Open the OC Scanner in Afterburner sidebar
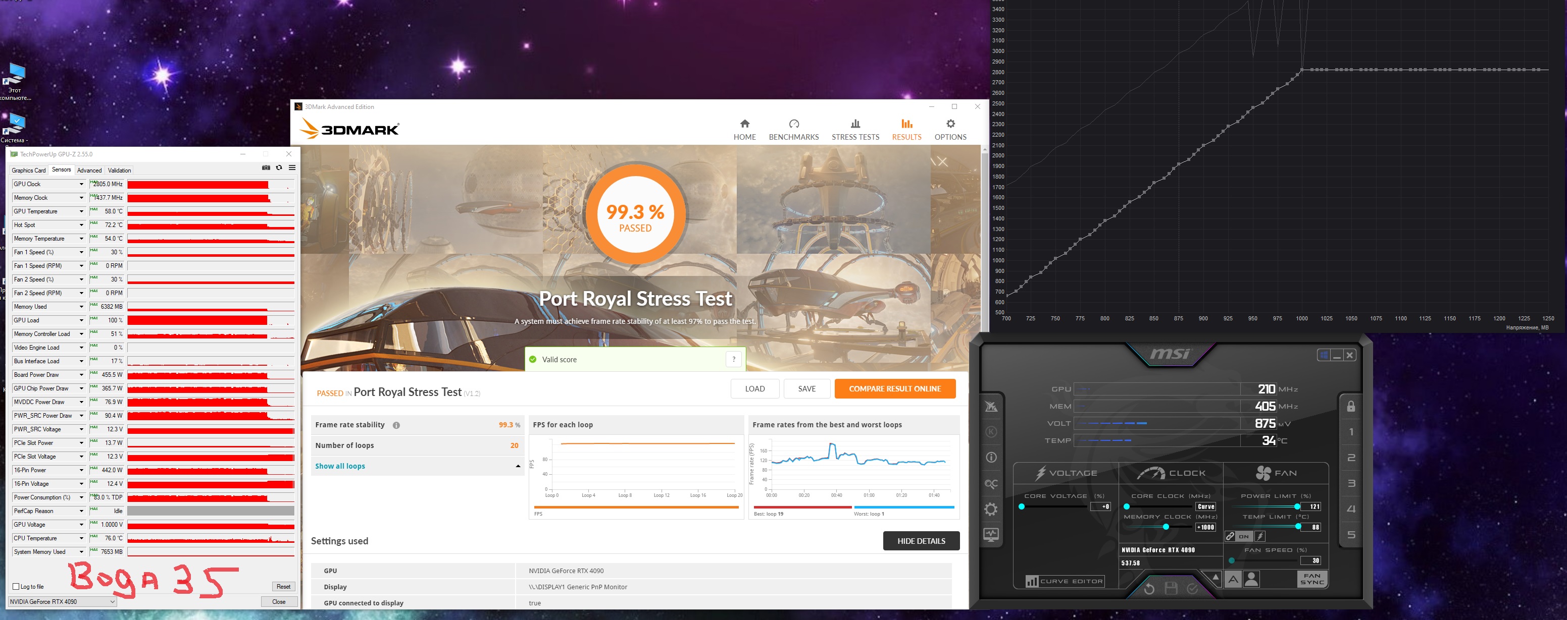This screenshot has height=620, width=1567. (x=991, y=484)
